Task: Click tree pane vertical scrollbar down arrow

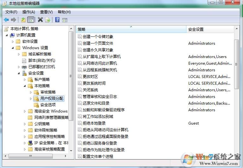Action: tap(71, 151)
